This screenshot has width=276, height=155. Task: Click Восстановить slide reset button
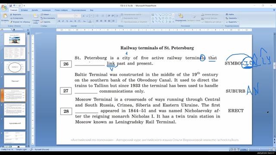(x=48, y=18)
